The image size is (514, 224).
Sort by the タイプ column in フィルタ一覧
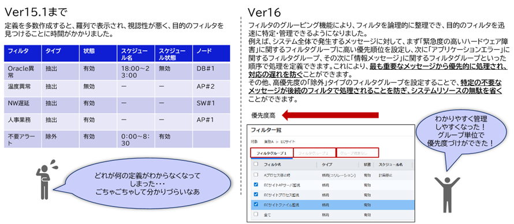click(327, 165)
